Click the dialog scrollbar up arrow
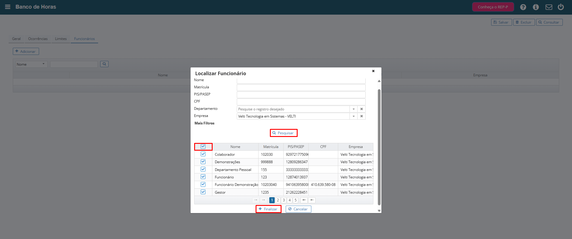Viewport: 572px width, 239px height. coord(379,81)
